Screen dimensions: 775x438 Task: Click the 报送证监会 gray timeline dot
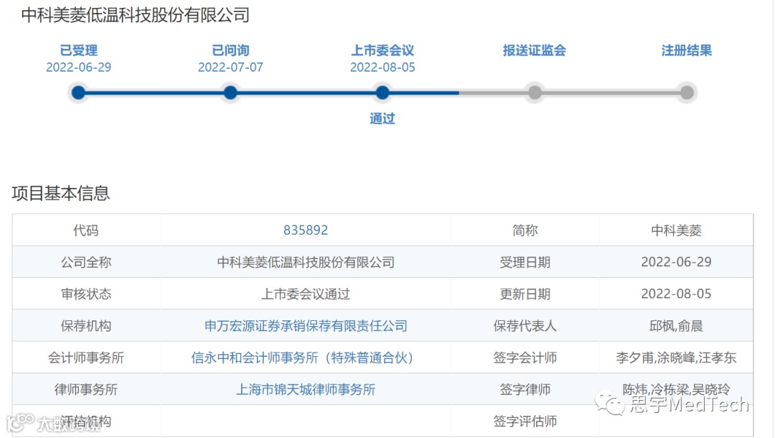[535, 93]
